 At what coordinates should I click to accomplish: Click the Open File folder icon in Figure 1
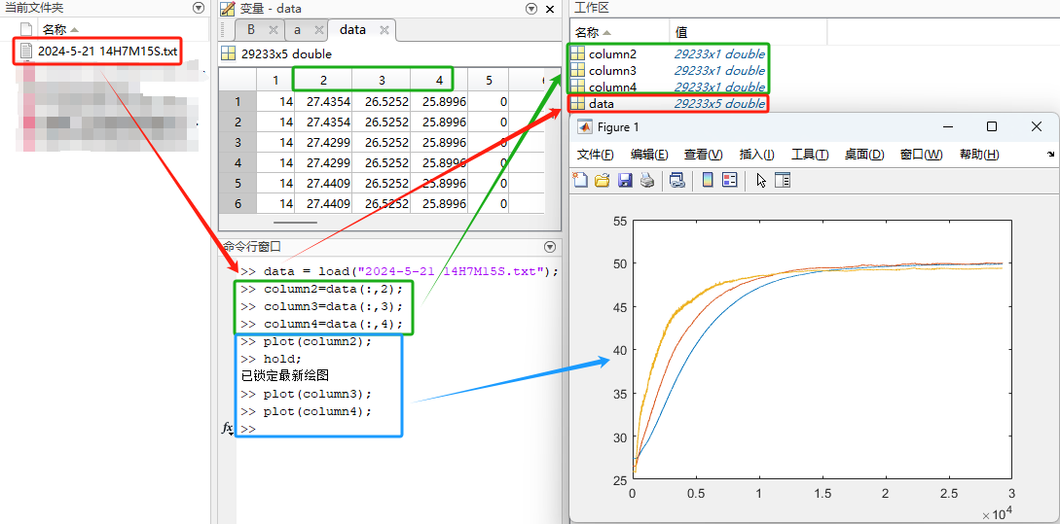(x=602, y=180)
